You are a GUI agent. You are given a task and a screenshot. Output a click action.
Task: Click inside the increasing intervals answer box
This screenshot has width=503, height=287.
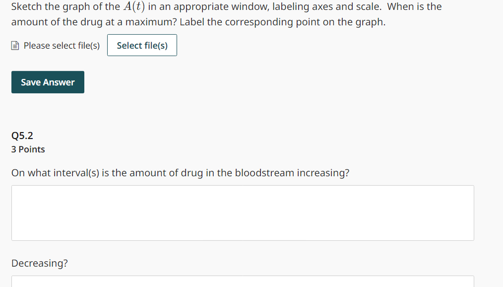(x=243, y=213)
